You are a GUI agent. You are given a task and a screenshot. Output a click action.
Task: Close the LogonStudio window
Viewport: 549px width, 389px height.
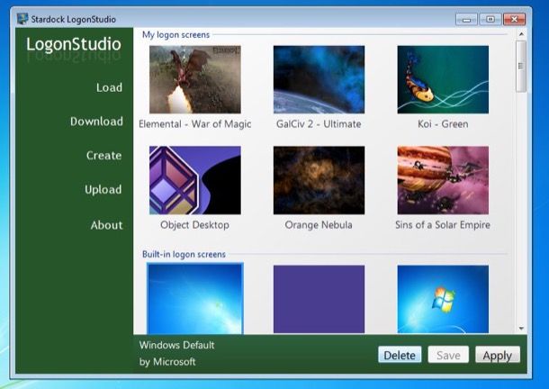[x=514, y=19]
